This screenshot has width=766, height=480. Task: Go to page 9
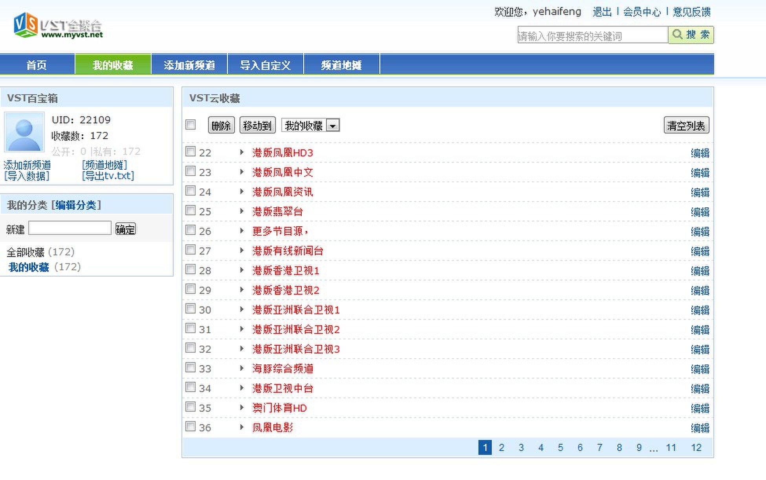pos(639,447)
